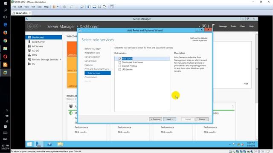273x153 pixels.
Task: Open the Confirmation wizard step
Action: point(91,77)
